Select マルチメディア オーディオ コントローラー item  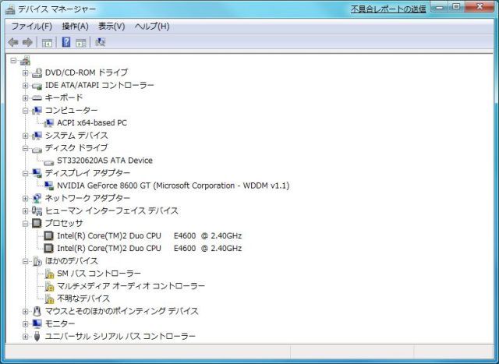click(x=131, y=286)
